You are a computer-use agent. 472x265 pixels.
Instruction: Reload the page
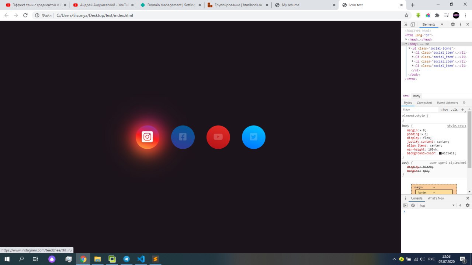tap(25, 15)
